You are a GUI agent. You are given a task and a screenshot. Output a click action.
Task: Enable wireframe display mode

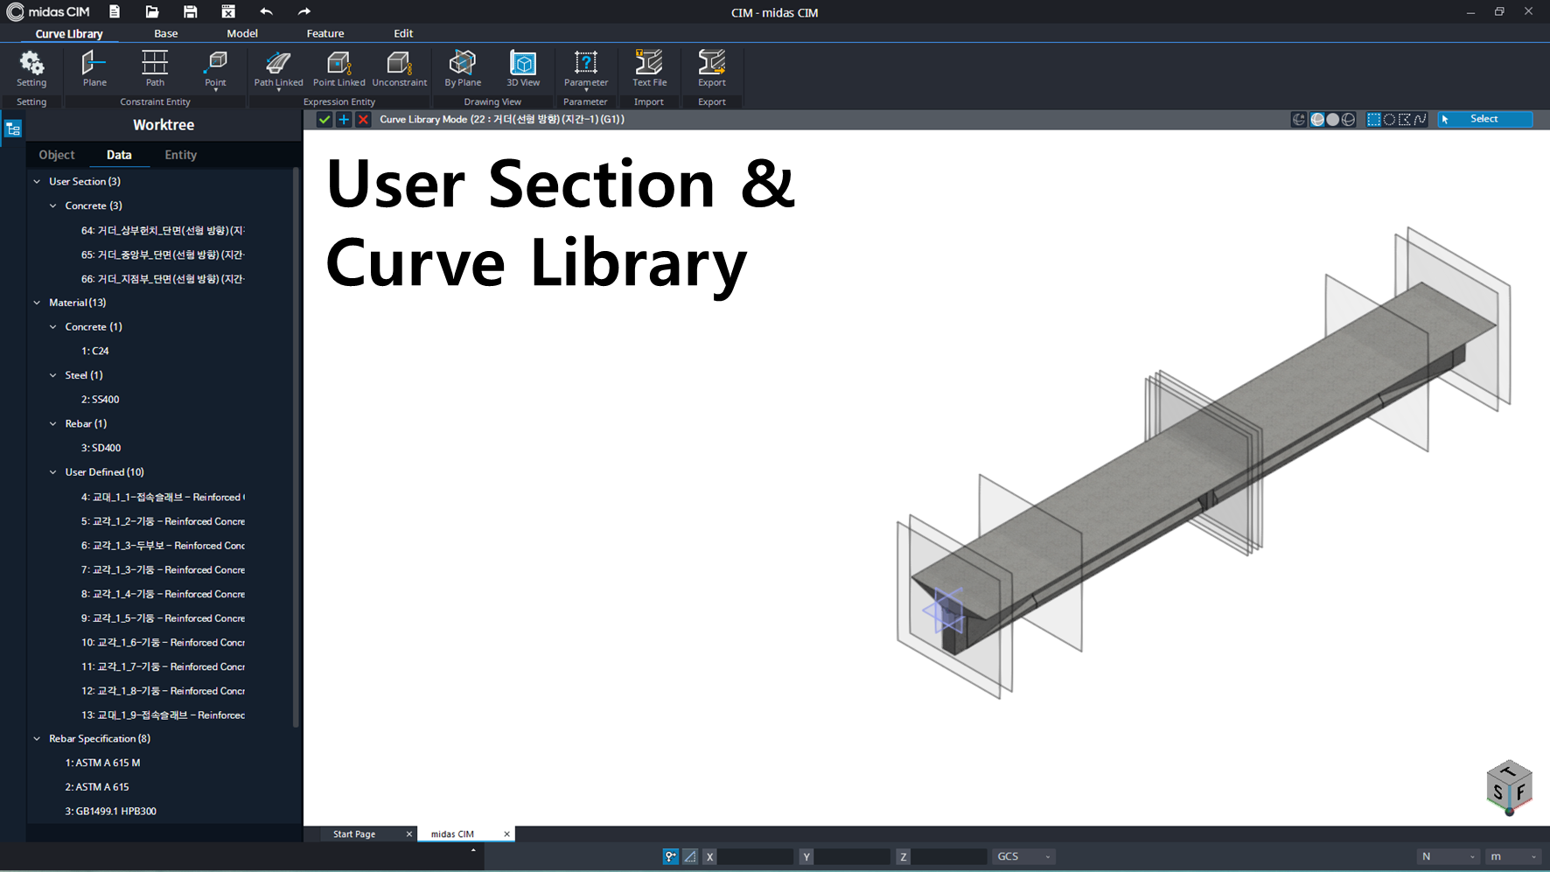[1349, 119]
